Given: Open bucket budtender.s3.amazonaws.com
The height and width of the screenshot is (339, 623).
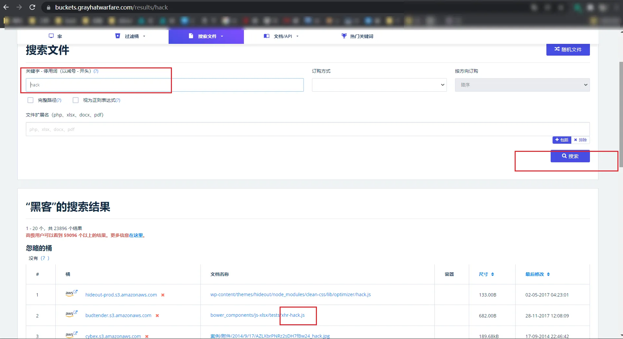Looking at the screenshot, I should 119,315.
